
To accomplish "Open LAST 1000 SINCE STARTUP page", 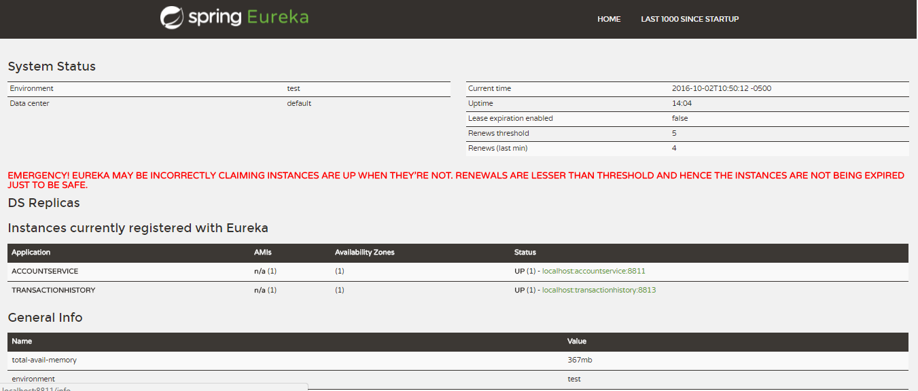I will coord(690,19).
